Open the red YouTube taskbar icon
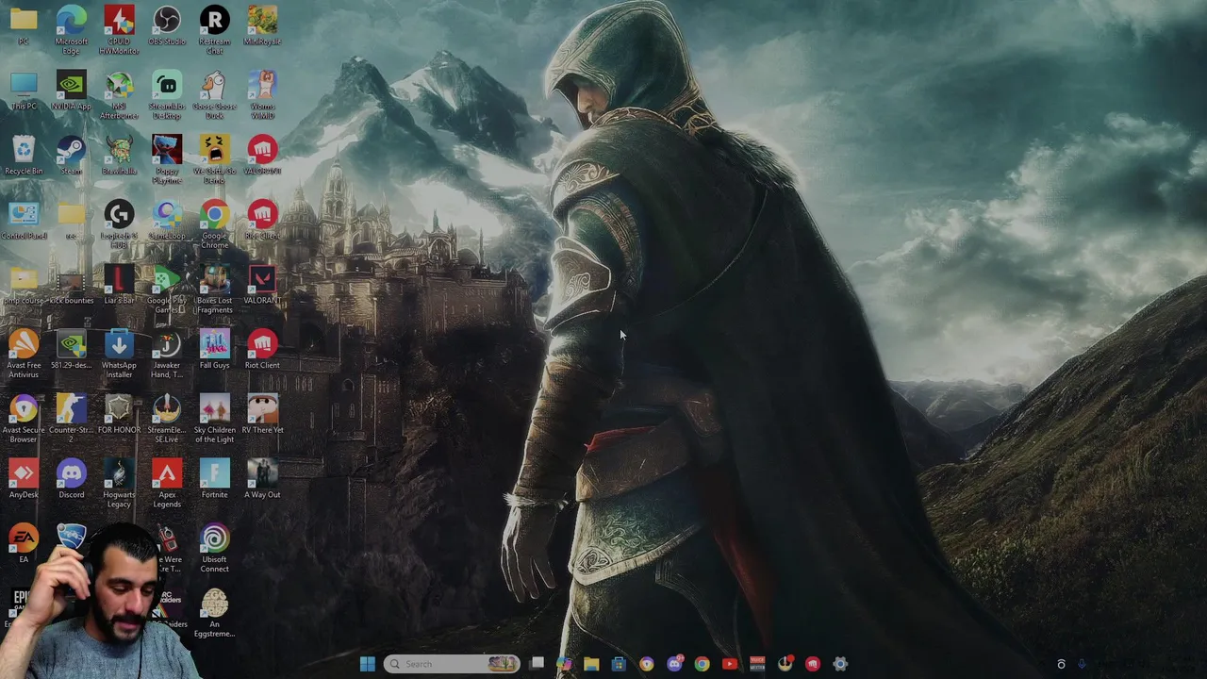This screenshot has width=1207, height=679. pyautogui.click(x=729, y=664)
